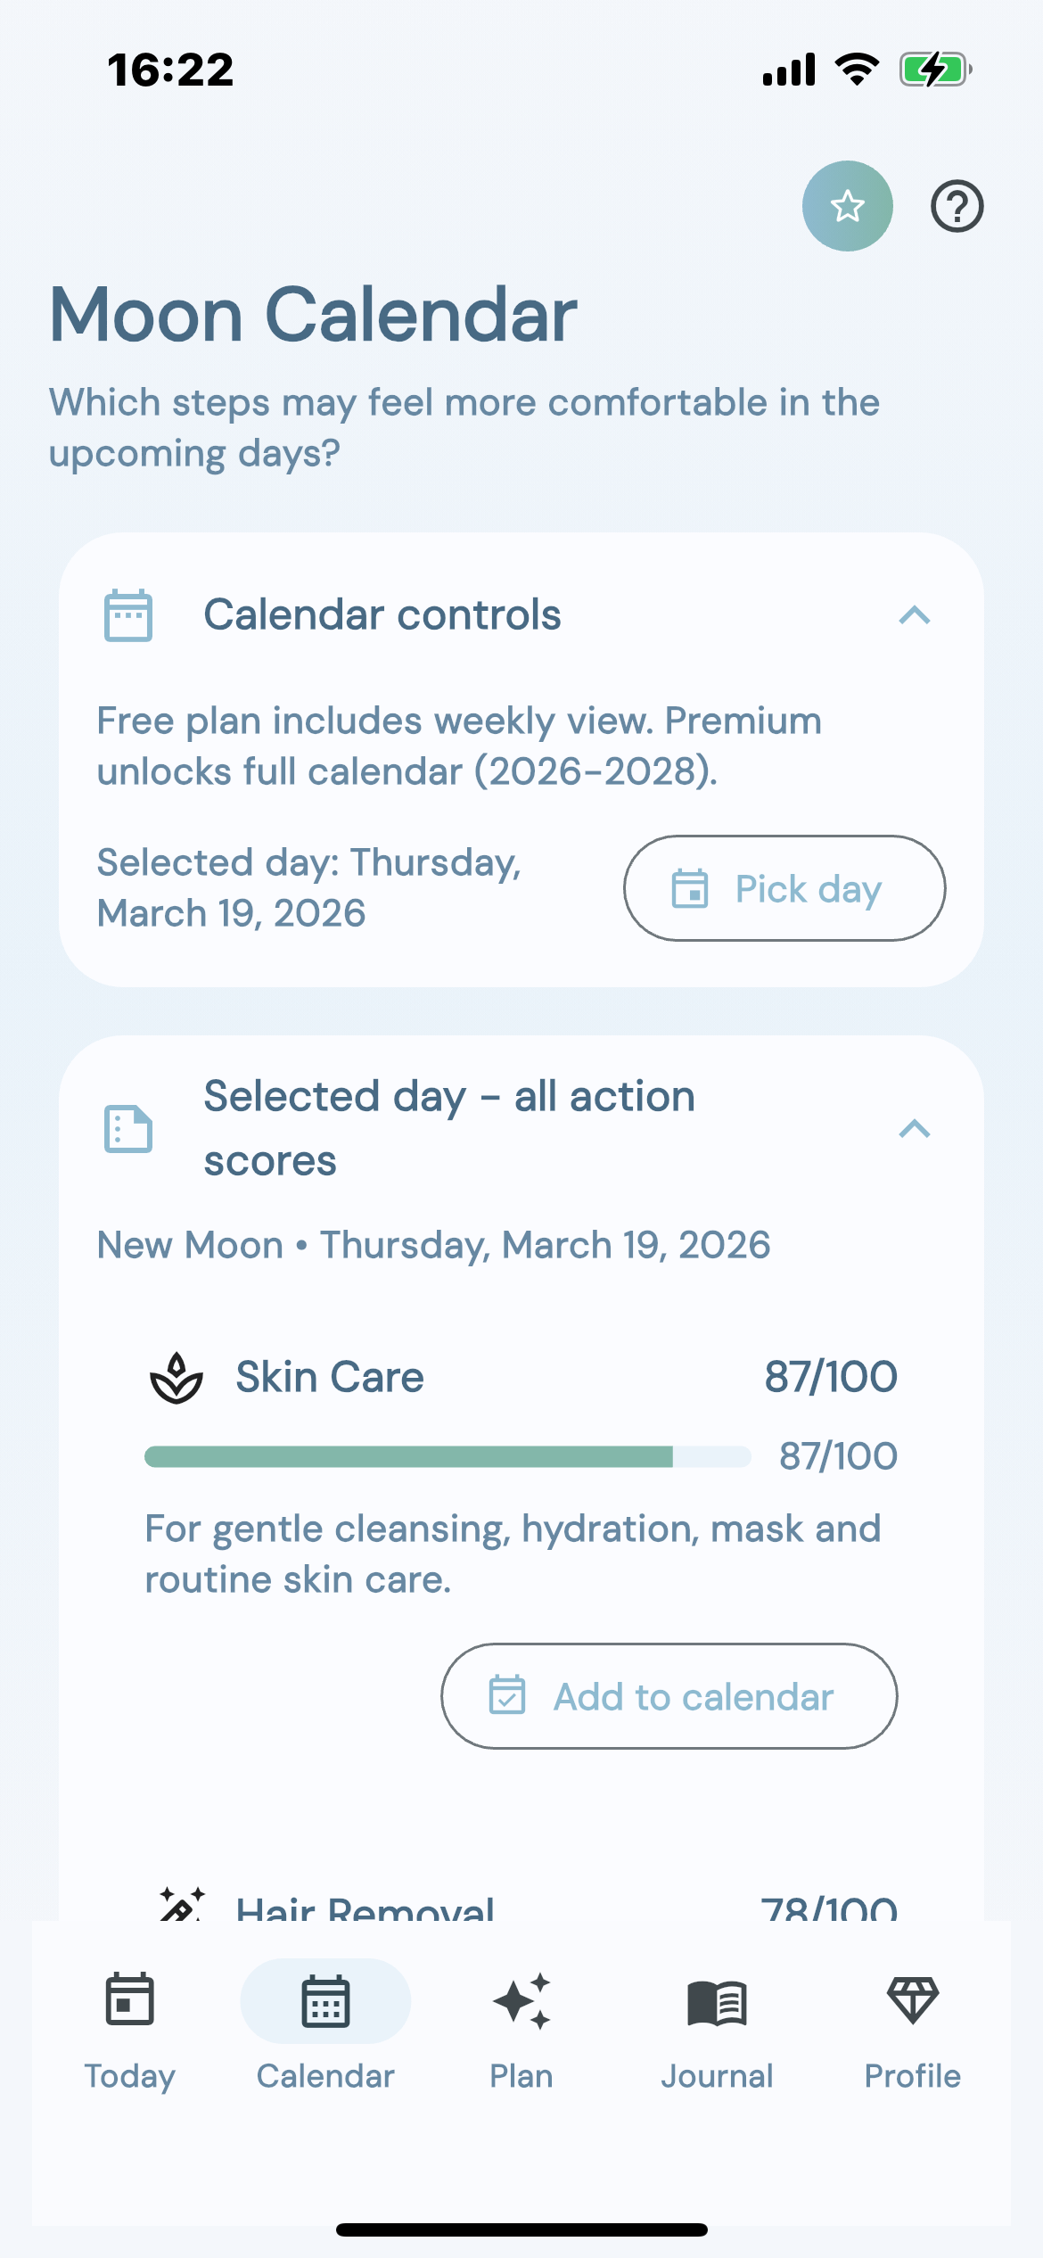Open the Plan sparkles icon
Screen dimensions: 1043x2258
pyautogui.click(x=521, y=2001)
